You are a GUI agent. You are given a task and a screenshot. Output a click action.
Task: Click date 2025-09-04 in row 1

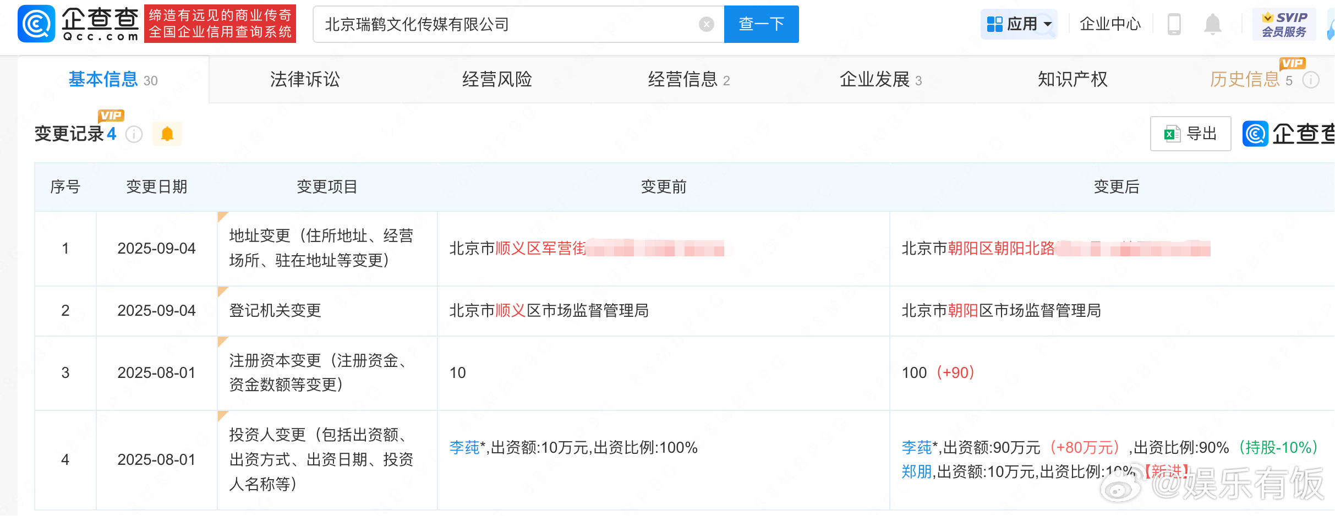click(156, 249)
